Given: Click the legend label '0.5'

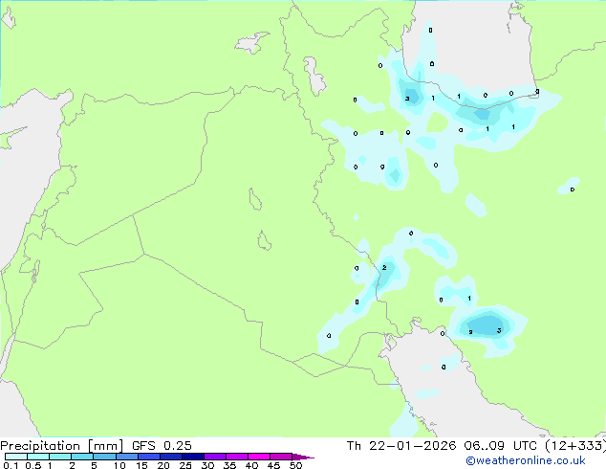Looking at the screenshot, I should coord(32,465).
